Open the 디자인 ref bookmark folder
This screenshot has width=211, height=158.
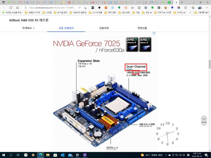coord(179,13)
